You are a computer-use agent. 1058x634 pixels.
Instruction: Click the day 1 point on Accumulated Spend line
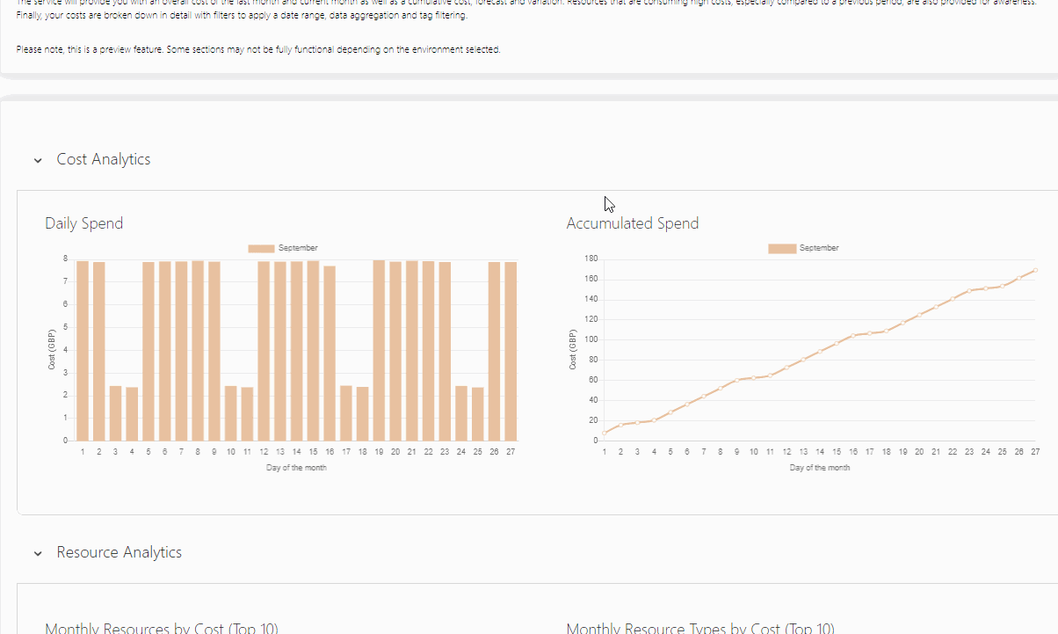pyautogui.click(x=605, y=433)
